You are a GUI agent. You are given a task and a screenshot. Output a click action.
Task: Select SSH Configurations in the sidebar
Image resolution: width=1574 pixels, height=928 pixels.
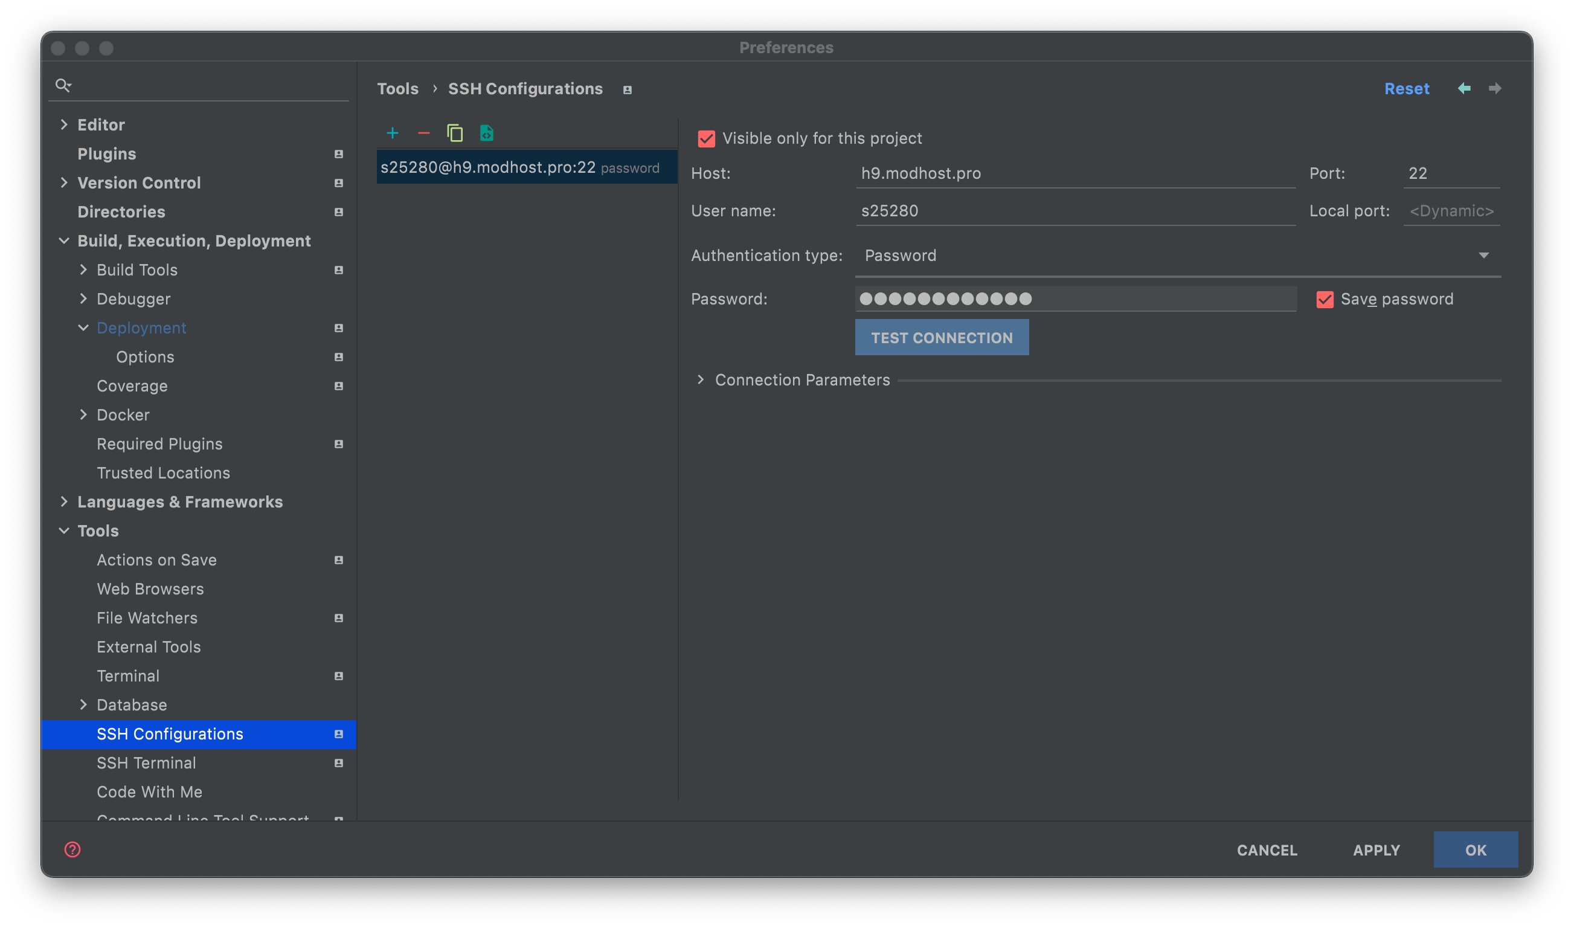170,733
